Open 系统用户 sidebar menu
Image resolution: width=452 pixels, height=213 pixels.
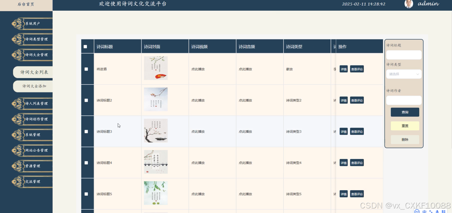click(32, 23)
